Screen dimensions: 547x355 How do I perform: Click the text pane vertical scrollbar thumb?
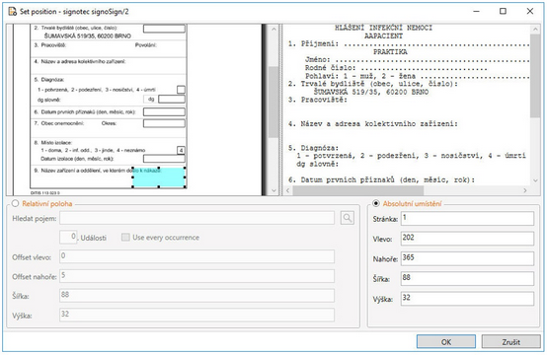535,76
